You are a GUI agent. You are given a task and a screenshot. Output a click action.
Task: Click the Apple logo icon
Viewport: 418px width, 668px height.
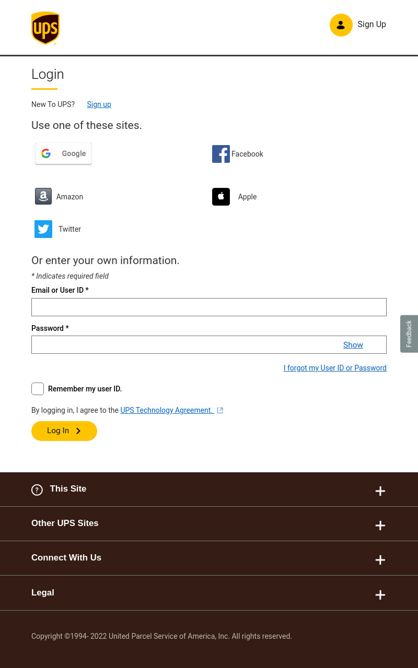pyautogui.click(x=221, y=197)
